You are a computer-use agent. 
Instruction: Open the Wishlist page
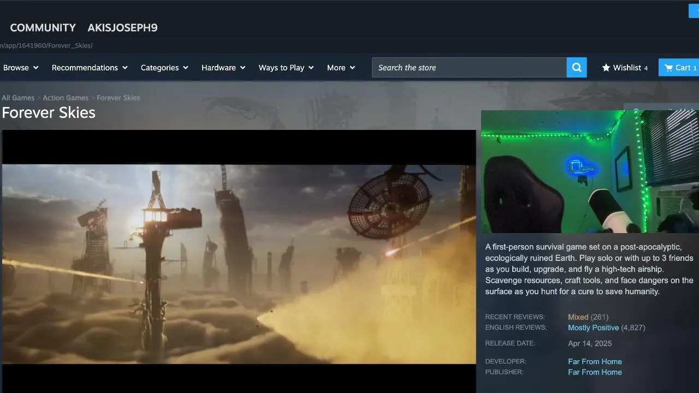[x=625, y=68]
